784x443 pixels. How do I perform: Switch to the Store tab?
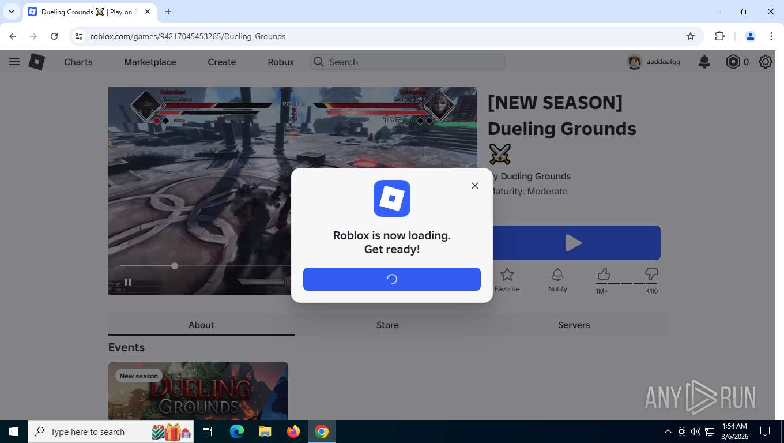pos(387,325)
